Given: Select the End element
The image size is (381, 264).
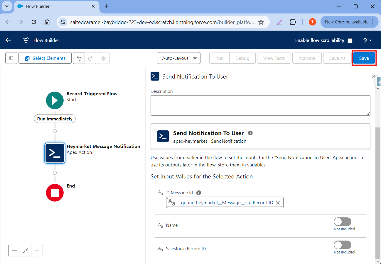Looking at the screenshot, I should (x=55, y=193).
